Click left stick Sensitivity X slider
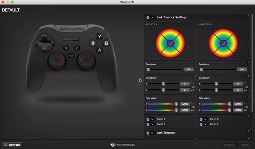The height and width of the screenshot is (149, 255). [x=163, y=84]
